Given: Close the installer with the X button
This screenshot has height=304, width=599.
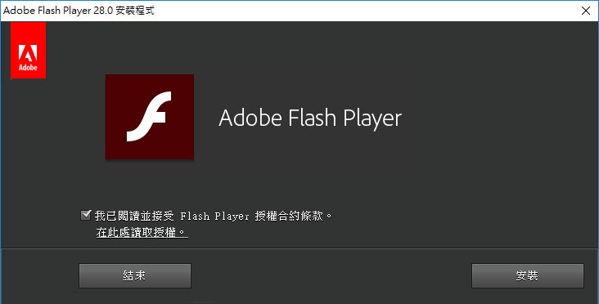Looking at the screenshot, I should [586, 11].
